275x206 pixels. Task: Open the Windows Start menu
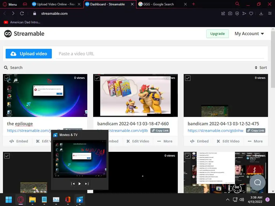click(x=9, y=200)
